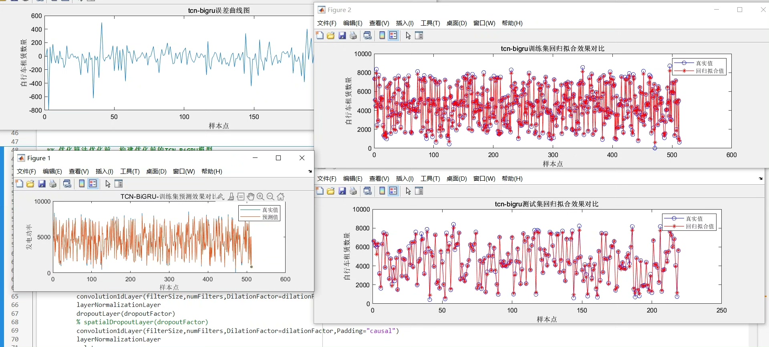Click title tcn-bigru测试集回归拟合效果对比
Screen dimensions: 769x347
coord(547,204)
